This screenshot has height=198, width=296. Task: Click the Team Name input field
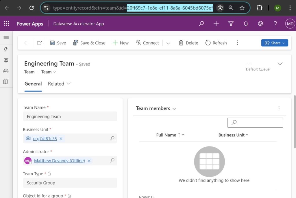pos(70,116)
